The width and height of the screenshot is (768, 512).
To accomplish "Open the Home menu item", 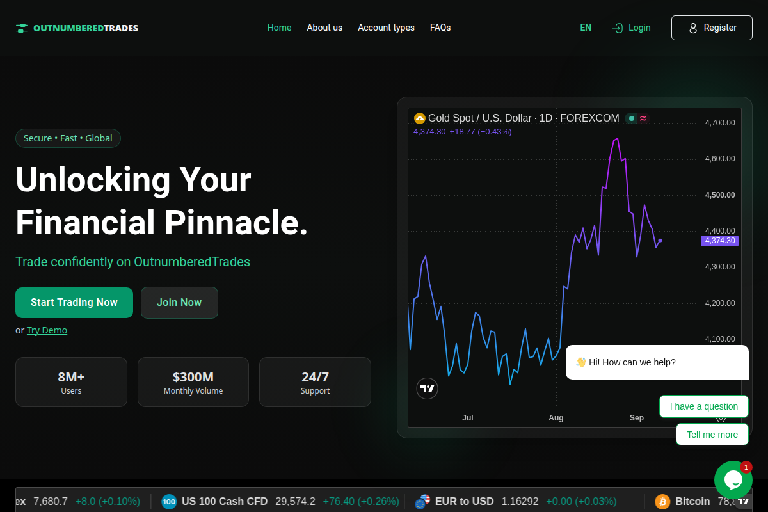I will [x=279, y=28].
